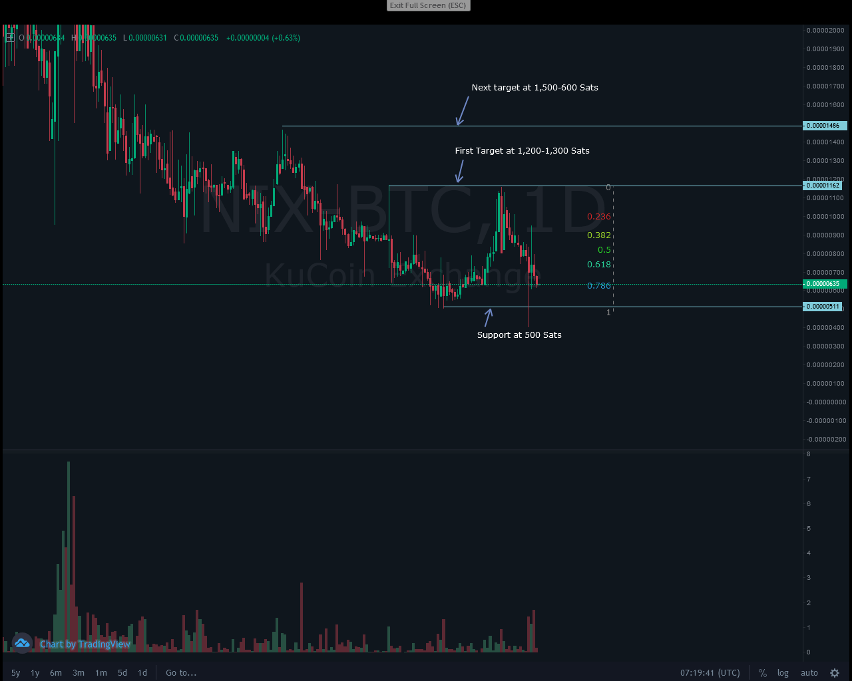Click Exit Full Screen (ESC) button
Viewport: 852px width, 681px height.
click(429, 5)
